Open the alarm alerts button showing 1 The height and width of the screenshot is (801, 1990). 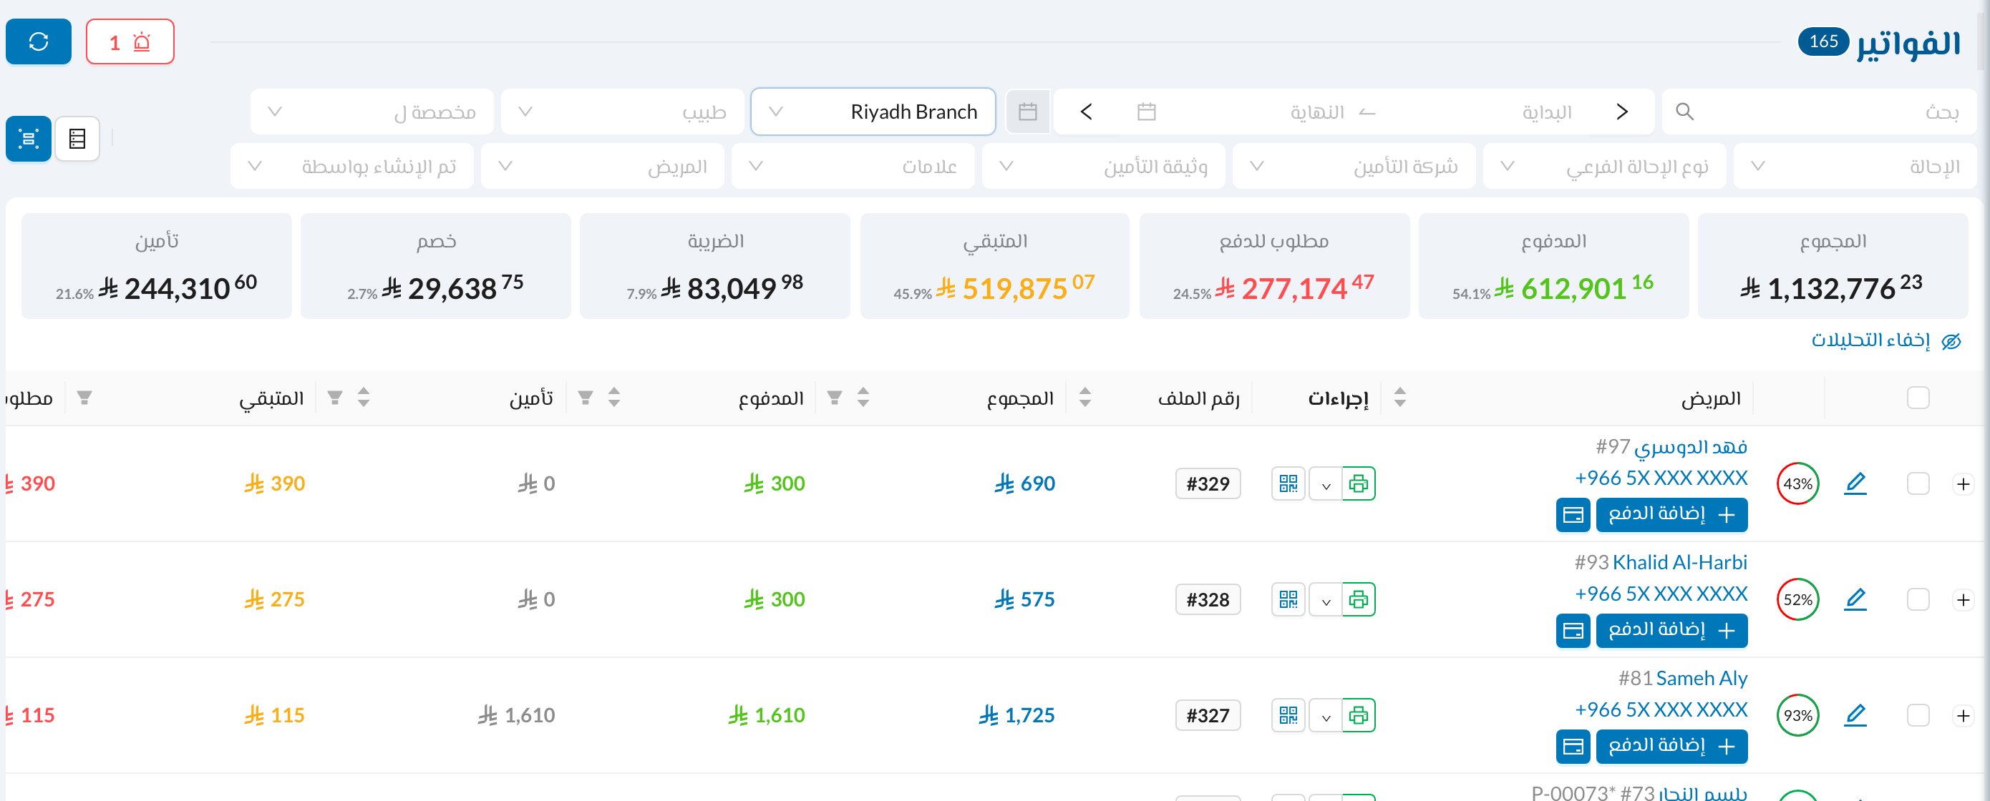130,41
